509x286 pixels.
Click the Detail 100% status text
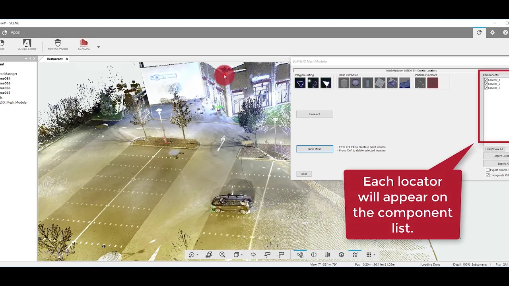click(461, 265)
